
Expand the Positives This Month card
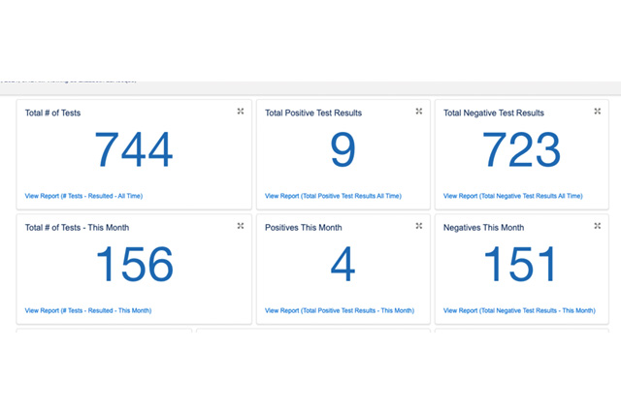click(419, 226)
